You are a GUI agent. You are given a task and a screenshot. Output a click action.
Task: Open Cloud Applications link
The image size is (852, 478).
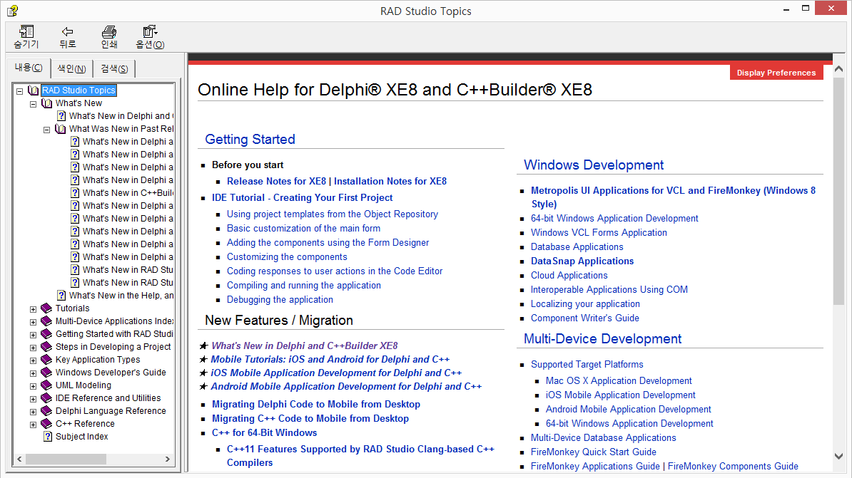(x=569, y=276)
